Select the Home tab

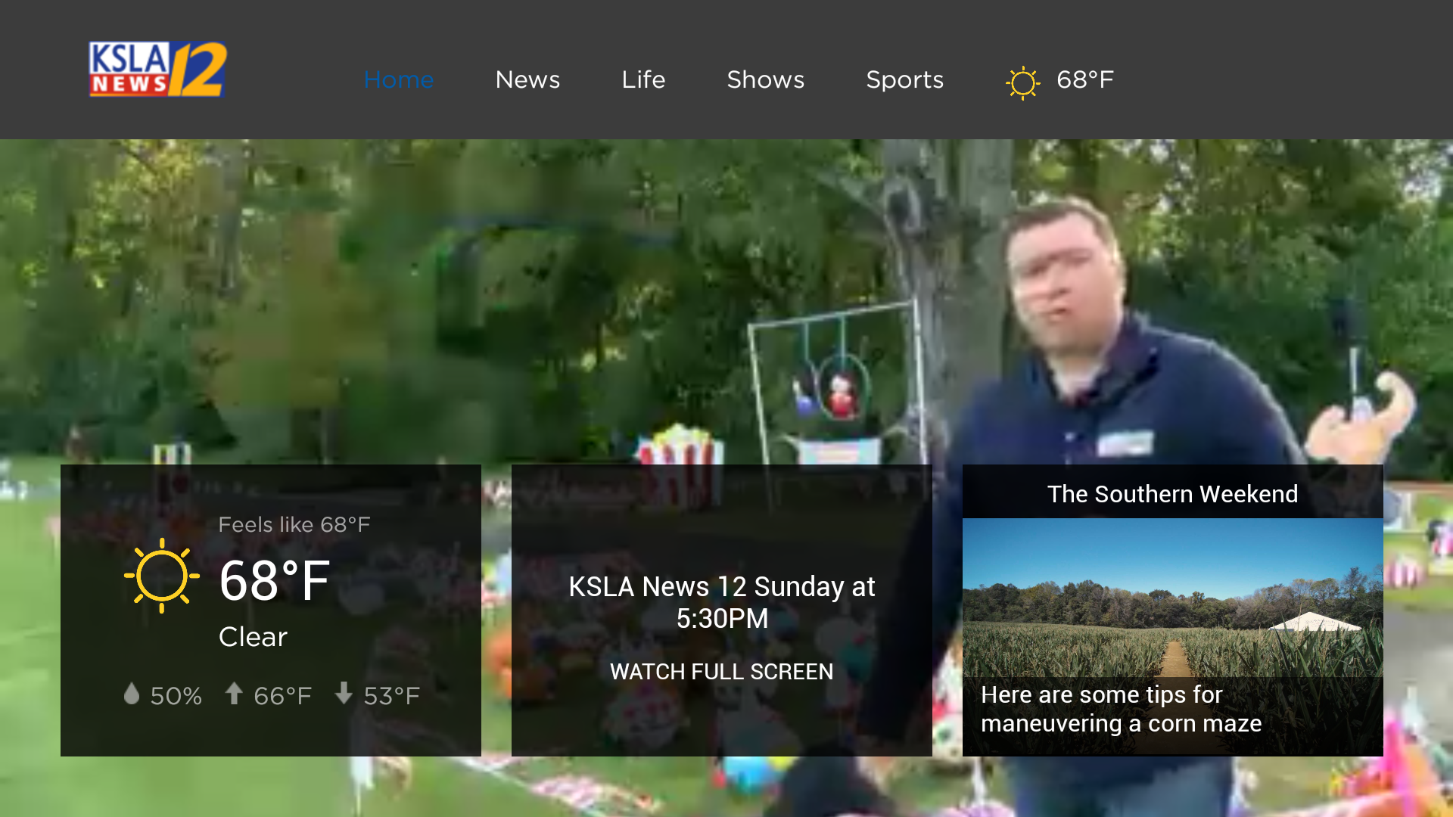(x=399, y=80)
